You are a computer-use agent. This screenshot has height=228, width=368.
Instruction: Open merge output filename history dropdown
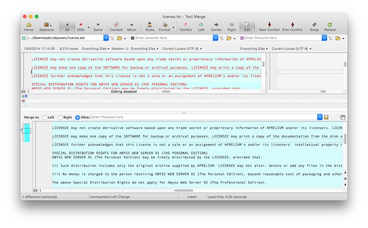coord(319,117)
